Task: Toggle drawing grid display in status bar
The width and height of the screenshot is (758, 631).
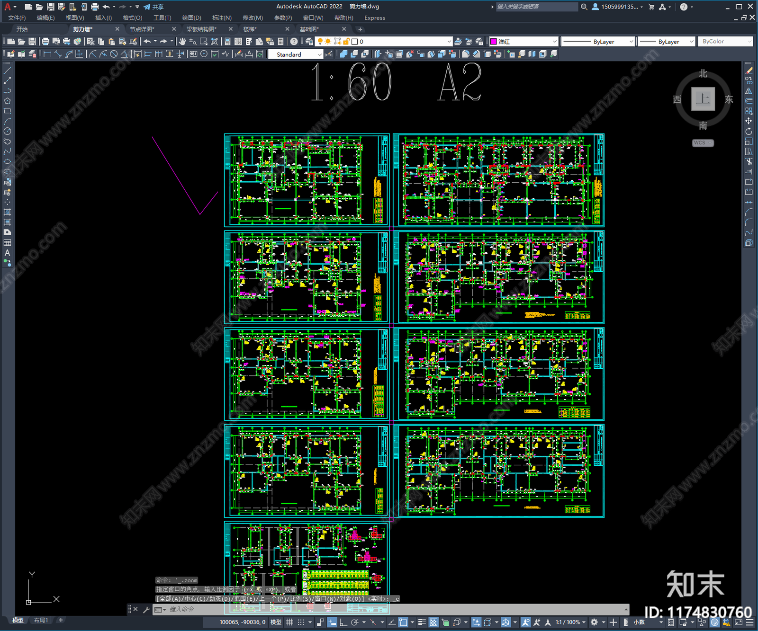Action: tap(289, 622)
